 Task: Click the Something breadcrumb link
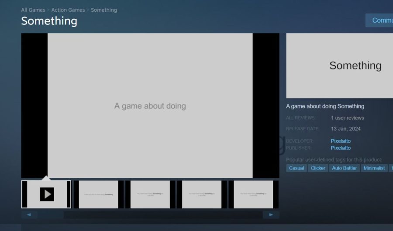click(104, 10)
